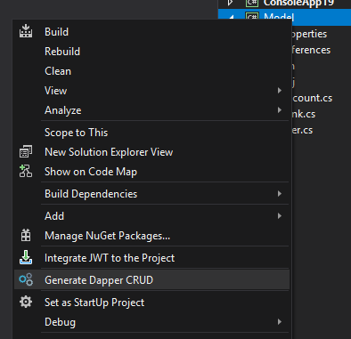Screen dimensions: 351x339
Task: Select Set as StartUp Project
Action: [x=94, y=303]
